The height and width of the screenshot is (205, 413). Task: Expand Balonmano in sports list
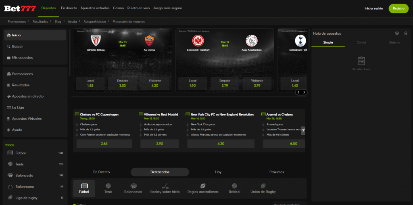pos(35,186)
